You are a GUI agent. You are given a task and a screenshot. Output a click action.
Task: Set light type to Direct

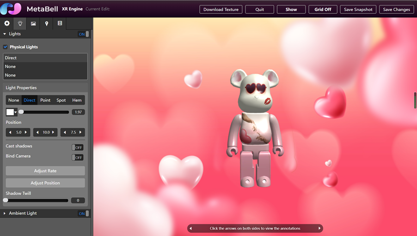tap(29, 100)
